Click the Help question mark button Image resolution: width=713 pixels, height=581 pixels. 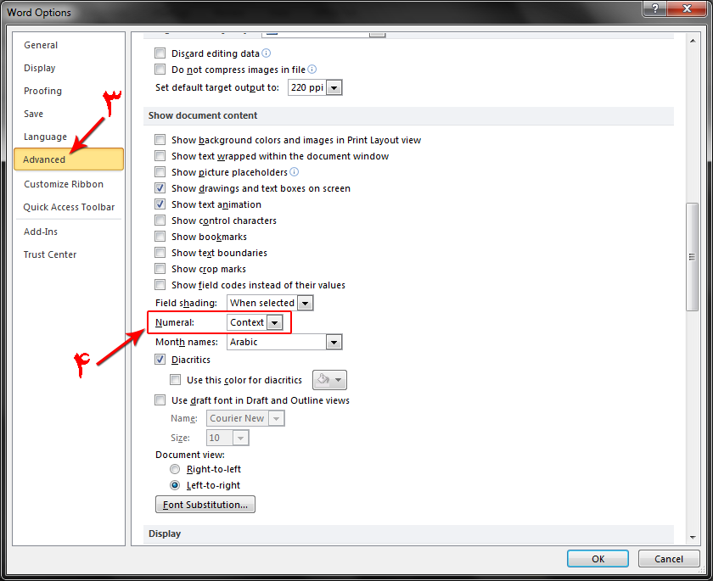[x=654, y=10]
